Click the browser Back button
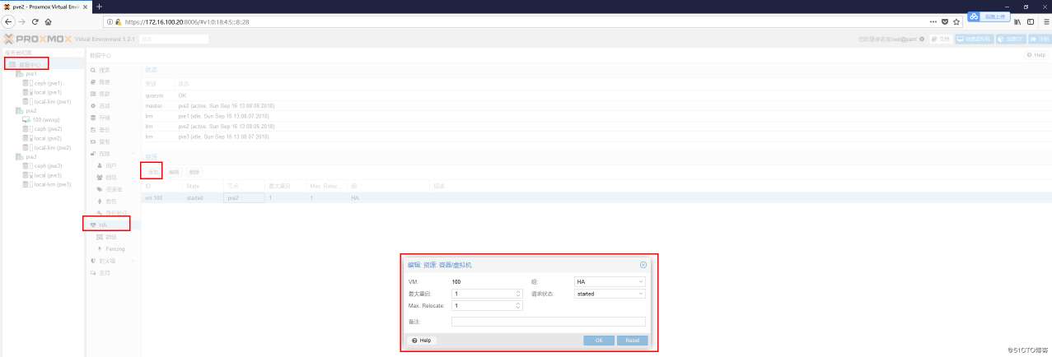This screenshot has height=357, width=1052. (x=9, y=21)
